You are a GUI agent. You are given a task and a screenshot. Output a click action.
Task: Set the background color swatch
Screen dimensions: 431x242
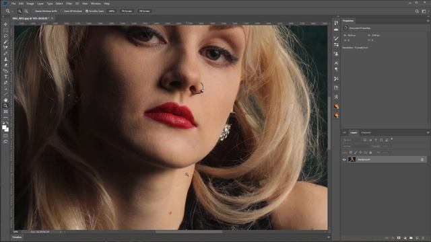point(7,130)
